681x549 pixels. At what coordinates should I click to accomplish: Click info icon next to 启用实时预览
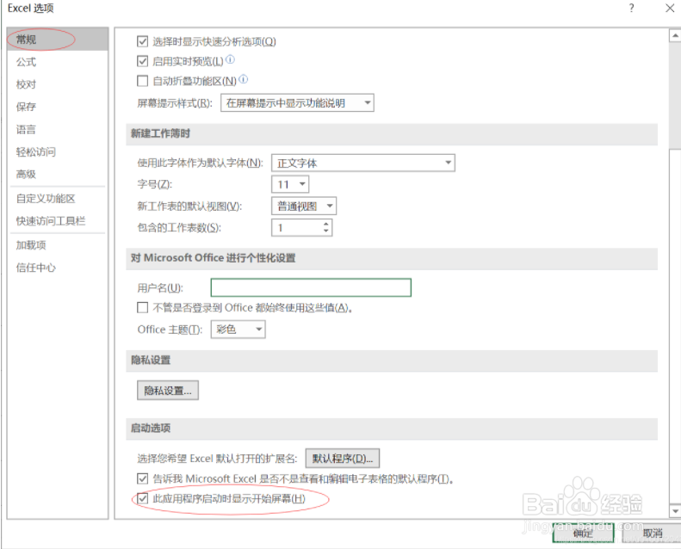point(231,59)
